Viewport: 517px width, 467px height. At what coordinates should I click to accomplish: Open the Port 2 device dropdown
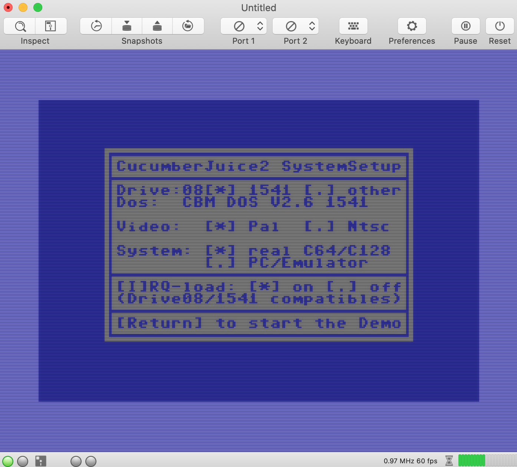pos(296,26)
